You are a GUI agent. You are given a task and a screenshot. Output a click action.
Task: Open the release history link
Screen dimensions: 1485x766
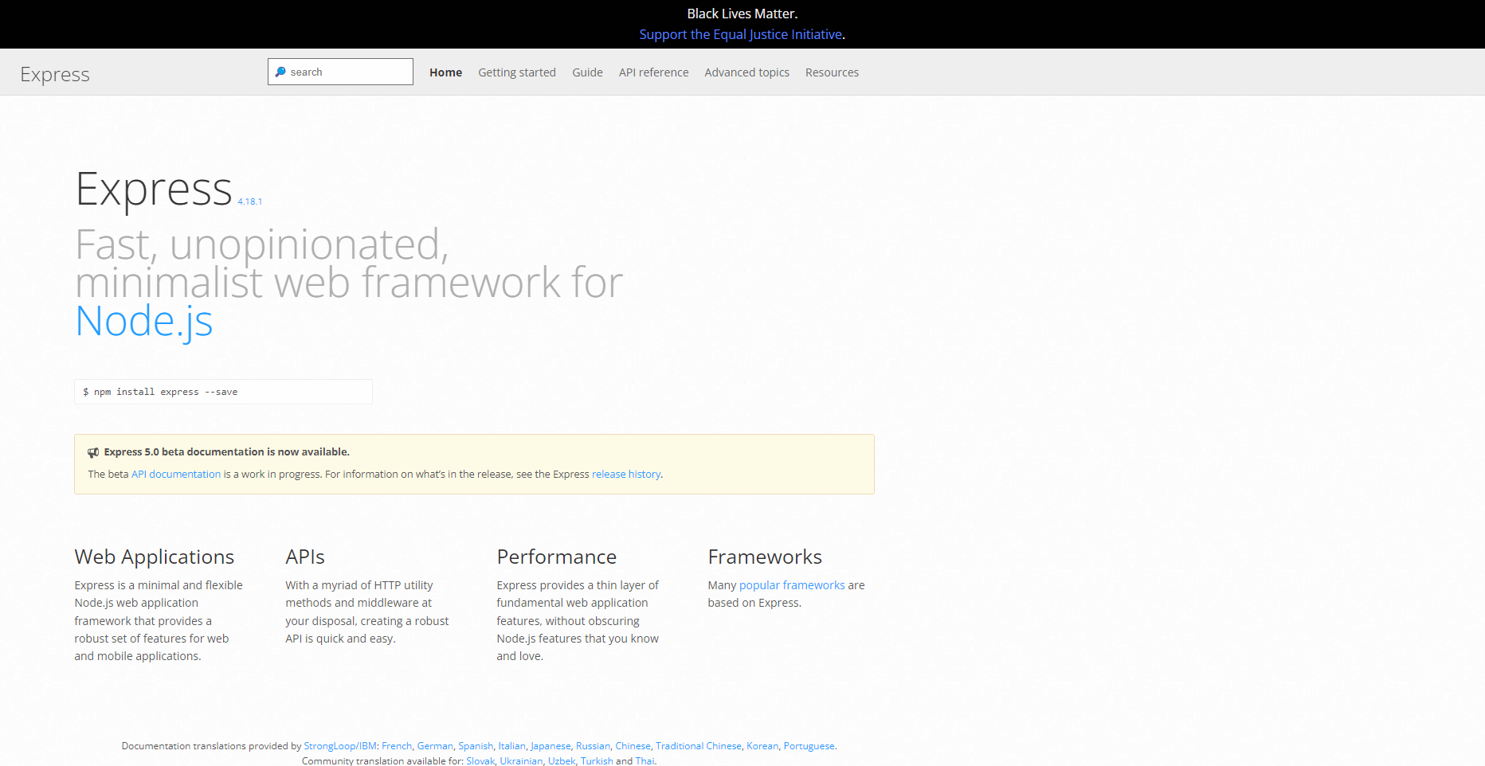tap(626, 474)
